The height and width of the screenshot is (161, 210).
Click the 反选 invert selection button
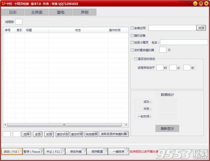tap(49, 134)
